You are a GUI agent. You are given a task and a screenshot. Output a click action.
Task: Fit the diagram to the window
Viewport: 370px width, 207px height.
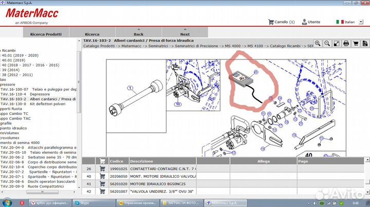pyautogui.click(x=337, y=44)
